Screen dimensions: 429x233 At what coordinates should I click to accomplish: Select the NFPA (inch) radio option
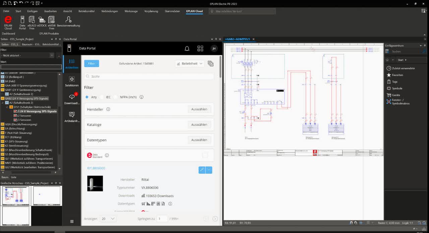[116, 97]
